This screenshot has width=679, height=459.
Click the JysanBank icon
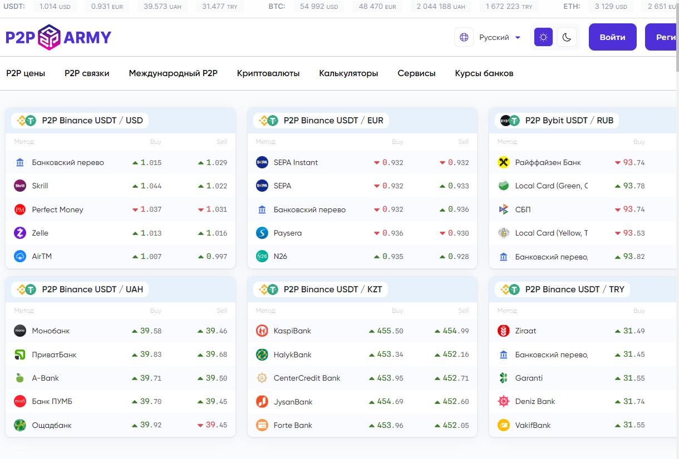click(262, 401)
